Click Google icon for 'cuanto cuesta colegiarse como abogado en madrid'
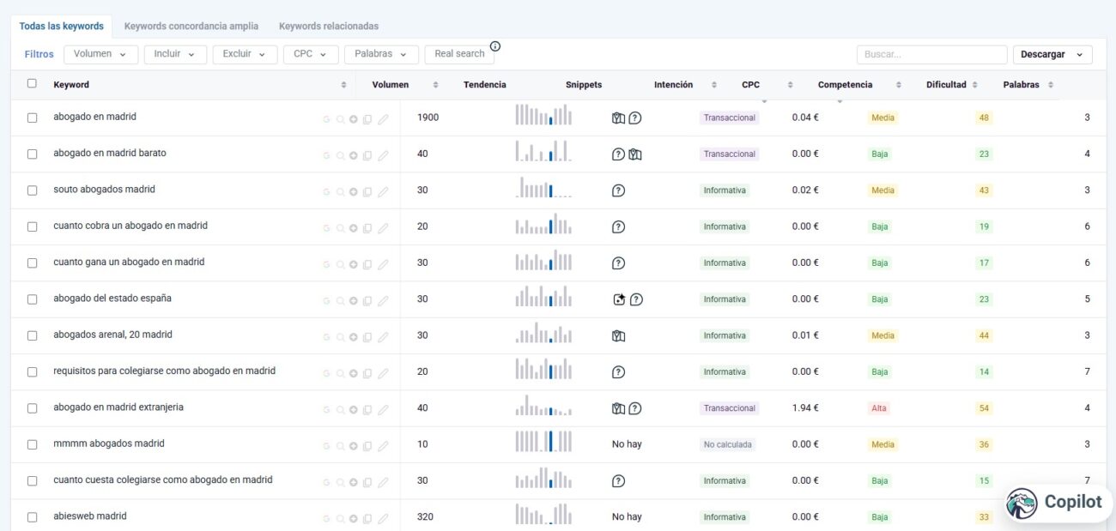This screenshot has width=1116, height=531. [x=326, y=482]
